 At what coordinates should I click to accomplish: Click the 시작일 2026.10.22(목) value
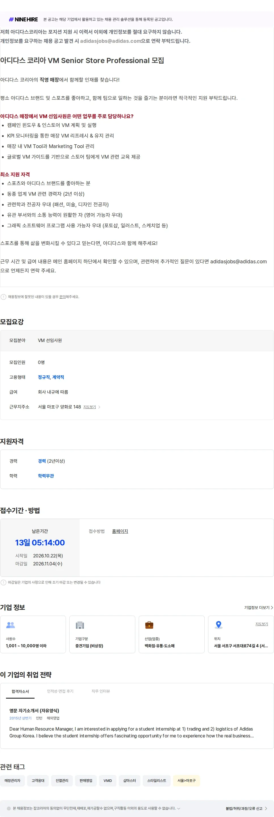48,556
